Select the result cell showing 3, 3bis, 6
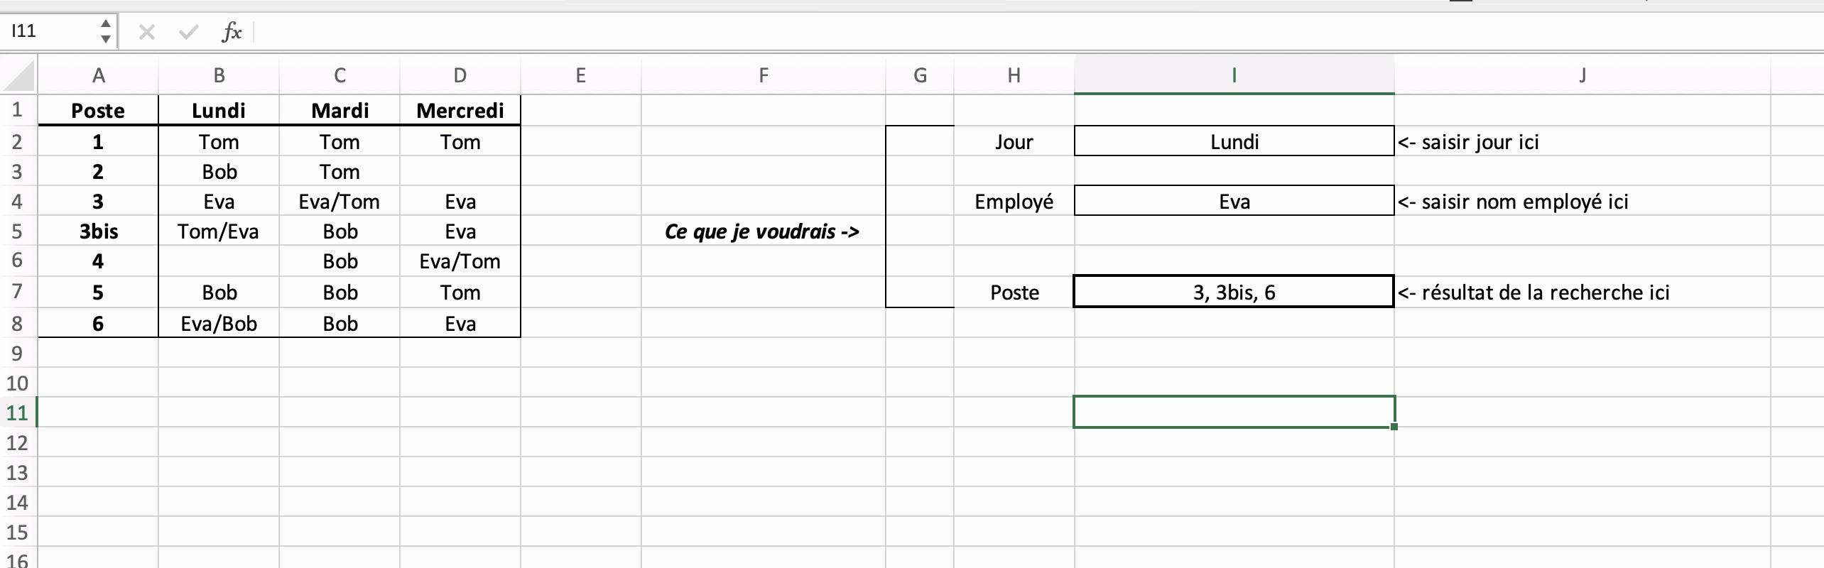The image size is (1824, 568). point(1234,292)
